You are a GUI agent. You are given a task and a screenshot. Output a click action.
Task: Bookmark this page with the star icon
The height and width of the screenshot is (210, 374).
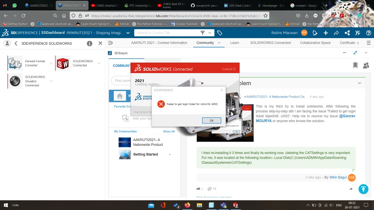(x=265, y=16)
